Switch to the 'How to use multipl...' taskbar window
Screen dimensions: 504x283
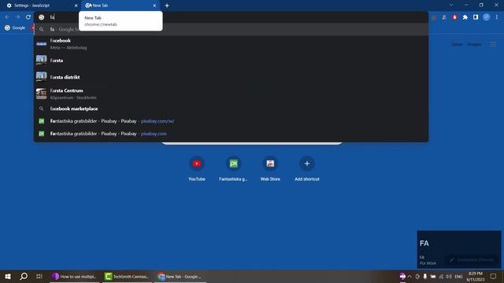(x=75, y=276)
